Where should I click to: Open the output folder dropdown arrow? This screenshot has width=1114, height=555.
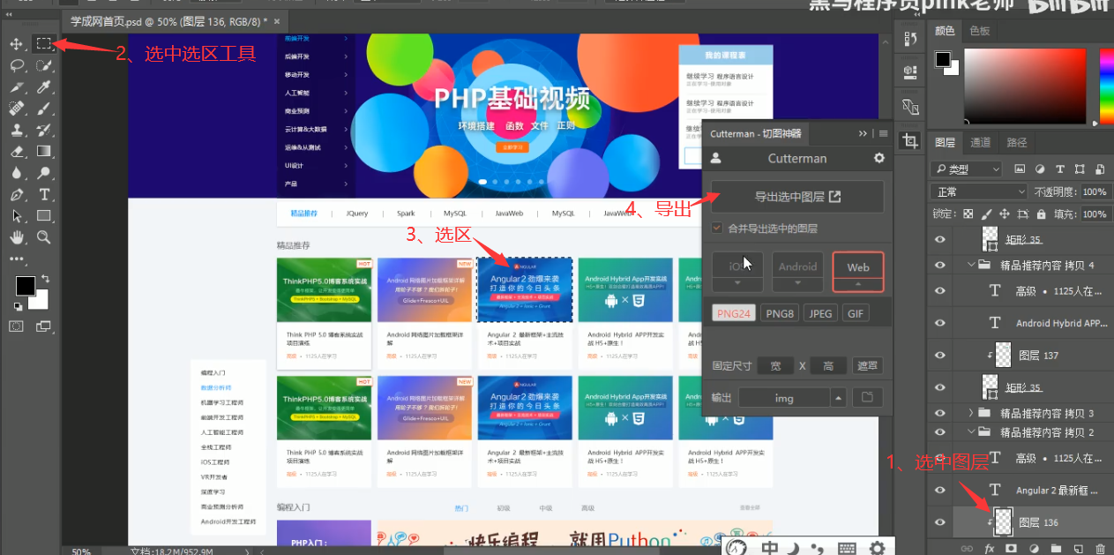pos(838,398)
